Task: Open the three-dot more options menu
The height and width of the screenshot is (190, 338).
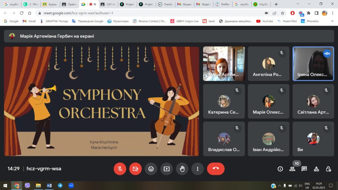Action: click(x=197, y=169)
